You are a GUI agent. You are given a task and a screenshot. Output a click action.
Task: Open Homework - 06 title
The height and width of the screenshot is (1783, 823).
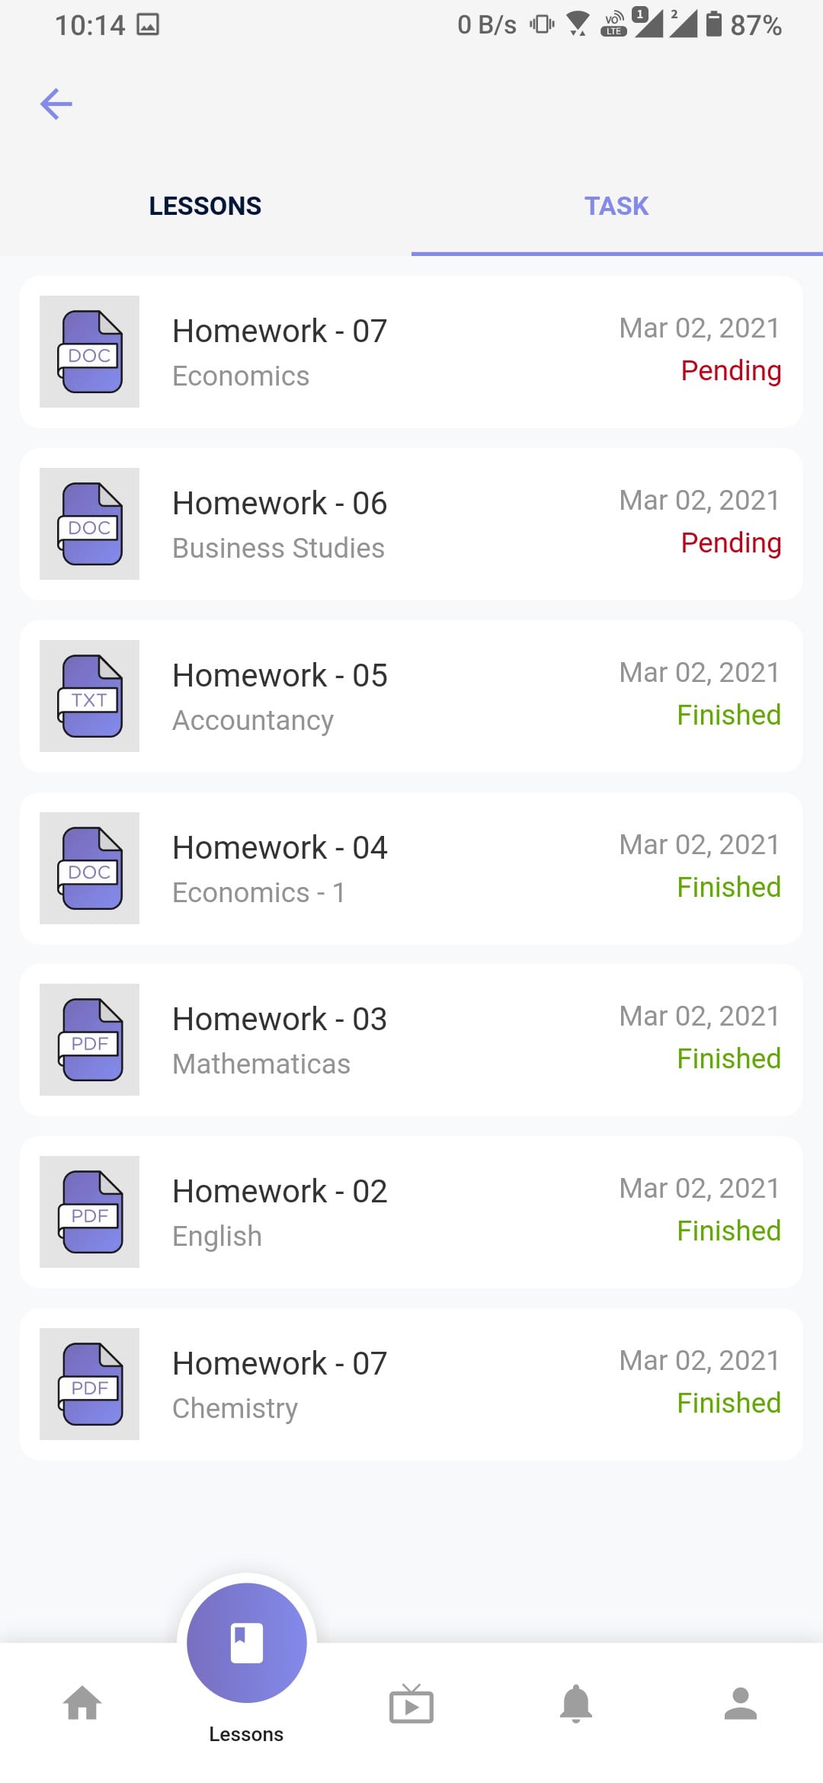coord(280,504)
